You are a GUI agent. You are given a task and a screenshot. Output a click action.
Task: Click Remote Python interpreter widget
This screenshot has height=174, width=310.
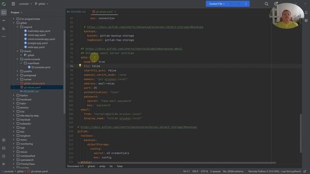(x=275, y=172)
